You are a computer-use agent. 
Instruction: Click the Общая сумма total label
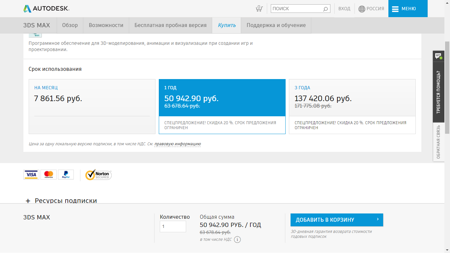(217, 217)
